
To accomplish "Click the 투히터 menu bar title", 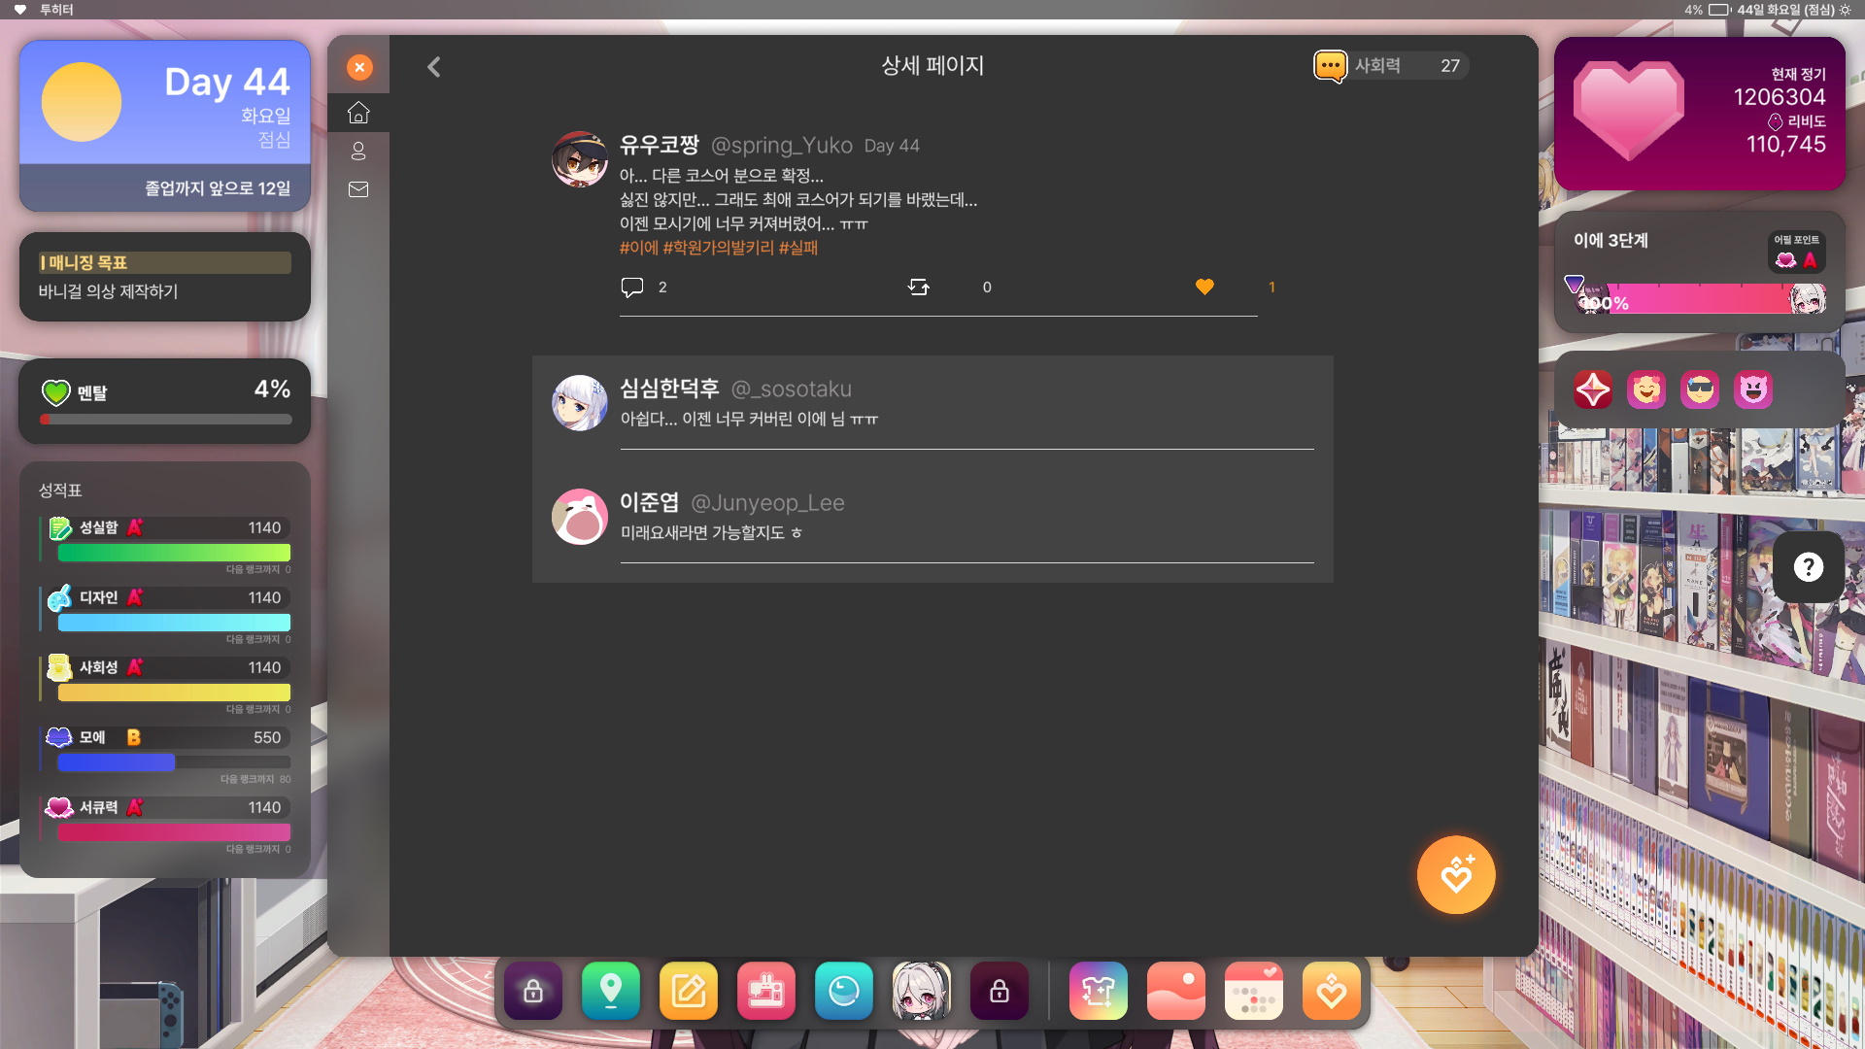I will (x=56, y=10).
